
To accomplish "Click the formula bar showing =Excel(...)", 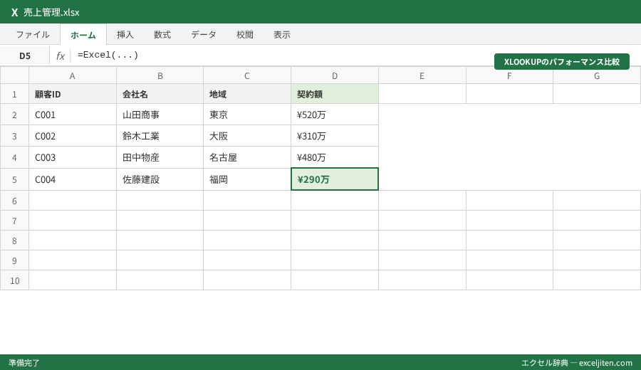I will [x=282, y=55].
